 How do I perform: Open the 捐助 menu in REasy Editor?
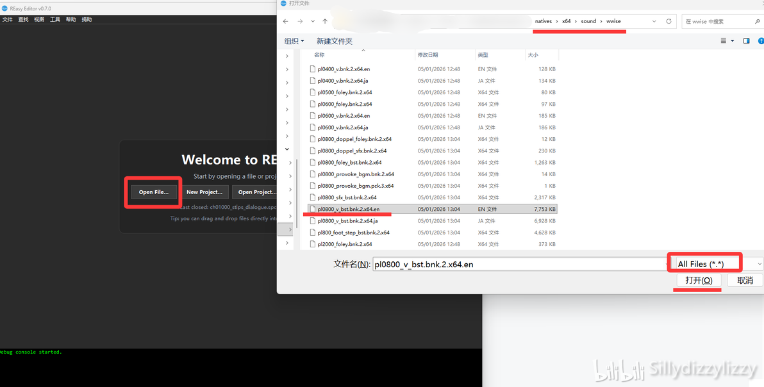[87, 19]
